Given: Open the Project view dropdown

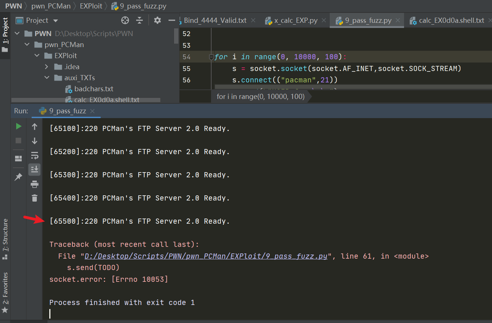Looking at the screenshot, I should (56, 21).
